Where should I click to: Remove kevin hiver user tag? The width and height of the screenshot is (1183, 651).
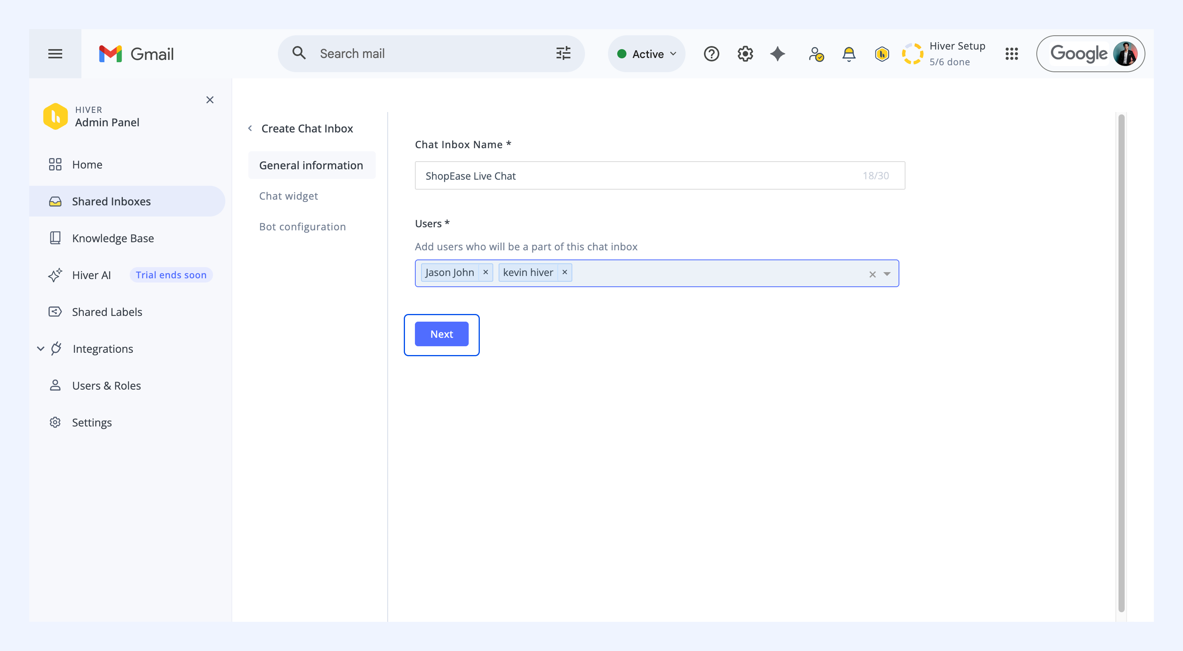coord(564,272)
